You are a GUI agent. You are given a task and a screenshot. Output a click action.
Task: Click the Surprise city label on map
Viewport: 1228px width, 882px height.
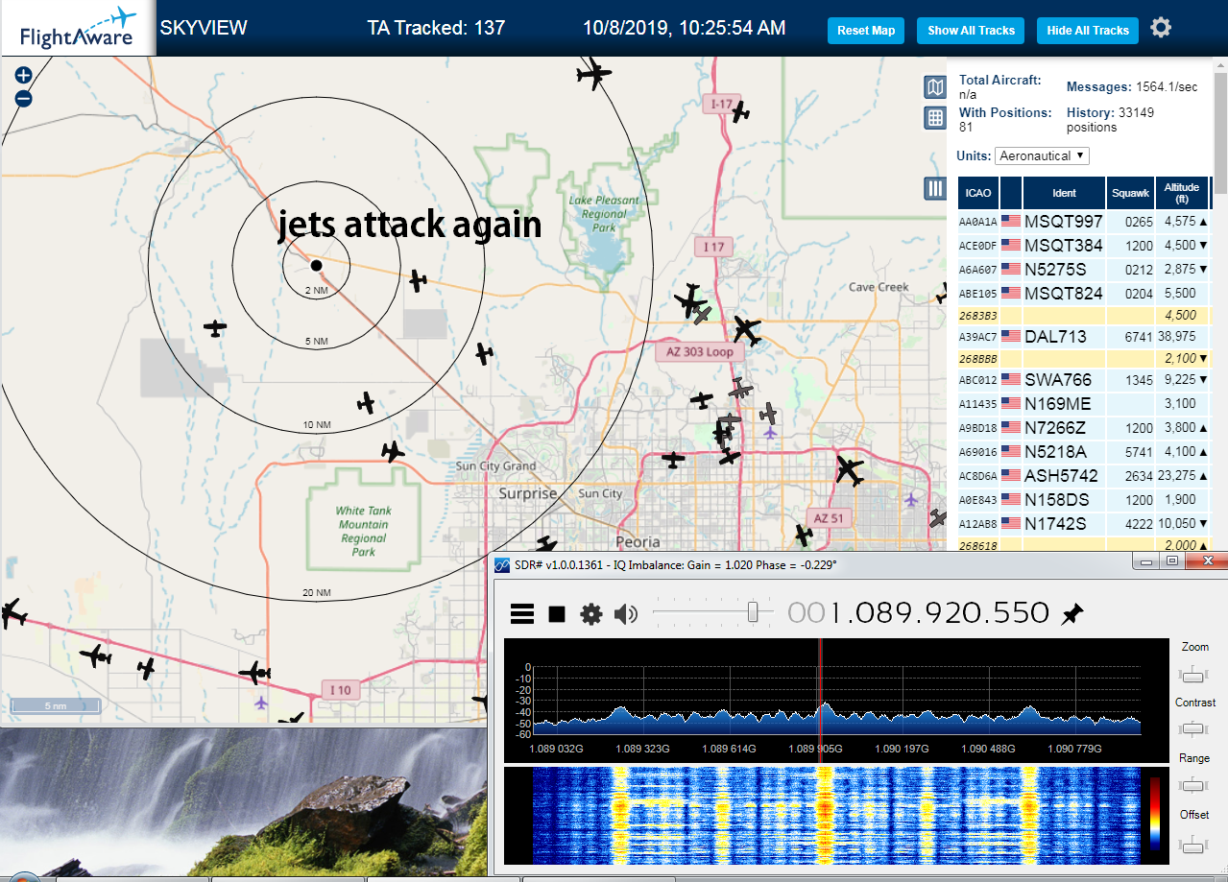coord(527,493)
